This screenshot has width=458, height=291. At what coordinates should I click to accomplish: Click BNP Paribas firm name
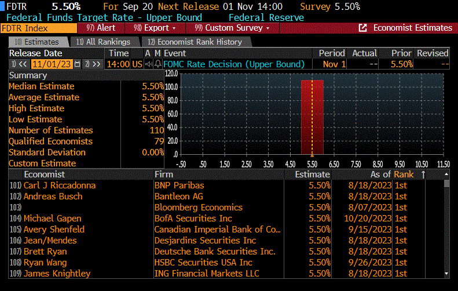[x=179, y=185]
